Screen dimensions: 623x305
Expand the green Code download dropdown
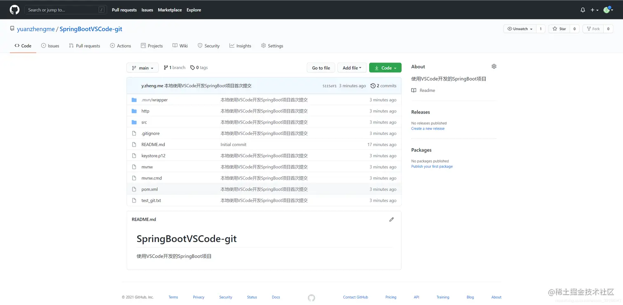pos(385,68)
